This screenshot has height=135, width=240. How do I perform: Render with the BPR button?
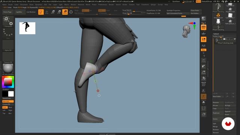click(203, 19)
